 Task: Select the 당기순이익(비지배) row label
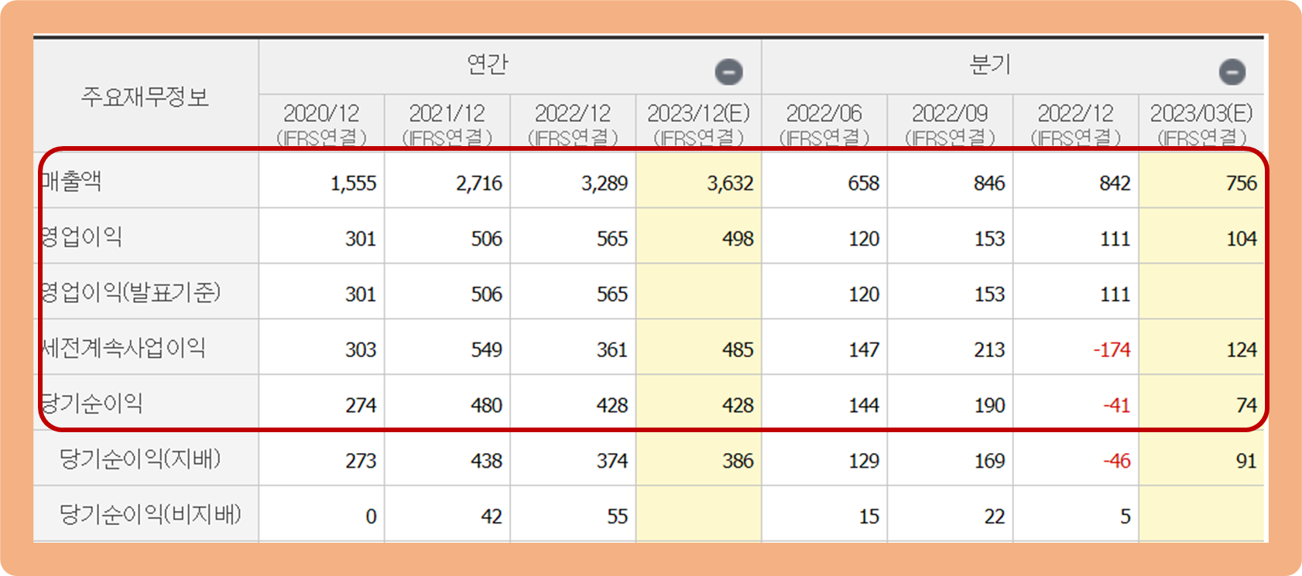150,516
